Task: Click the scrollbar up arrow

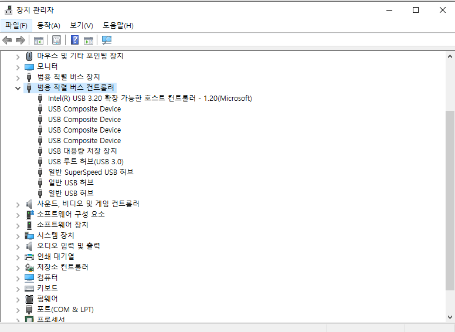Action: click(450, 56)
